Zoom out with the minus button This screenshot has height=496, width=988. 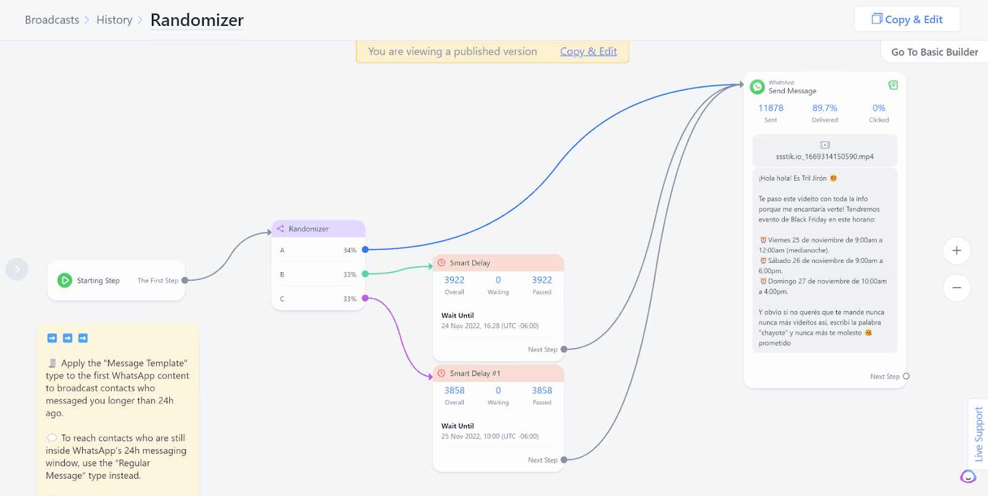click(957, 287)
